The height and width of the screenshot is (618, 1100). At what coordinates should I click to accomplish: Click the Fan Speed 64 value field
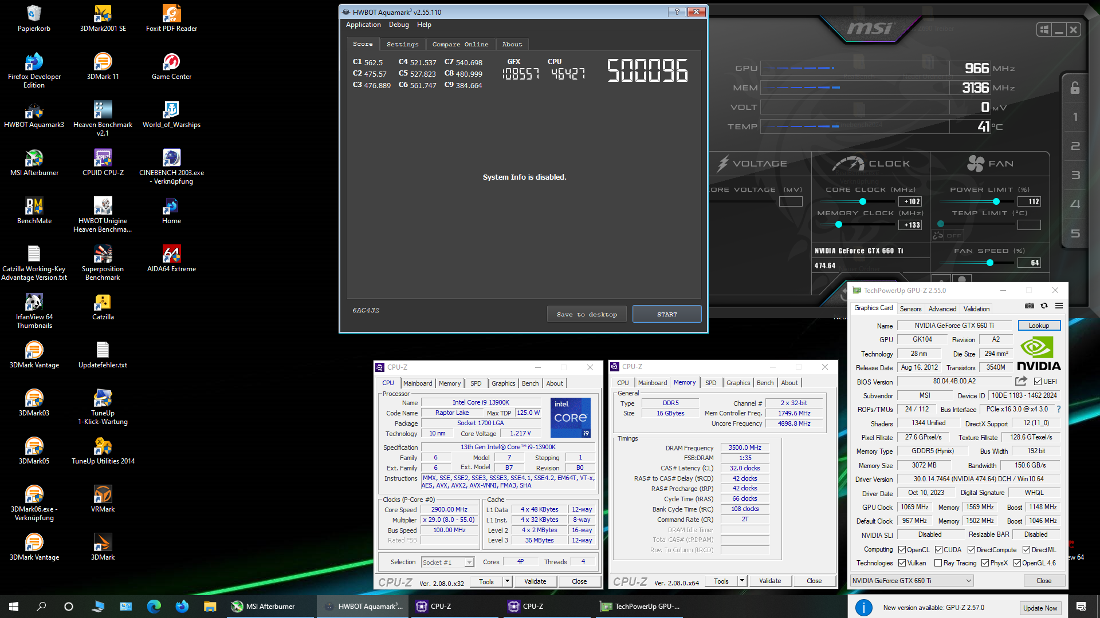pyautogui.click(x=1029, y=263)
